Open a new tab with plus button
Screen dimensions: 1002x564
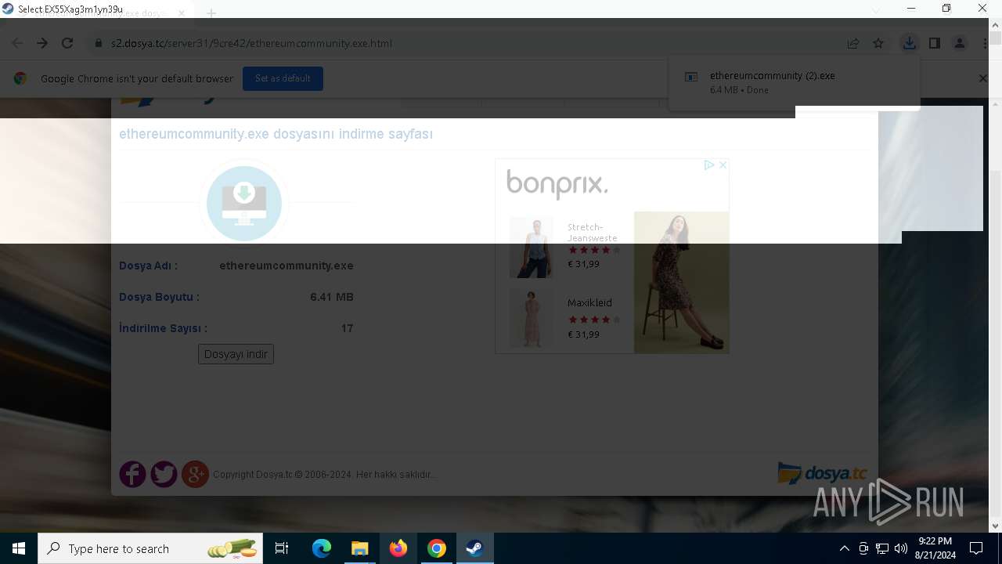point(211,13)
